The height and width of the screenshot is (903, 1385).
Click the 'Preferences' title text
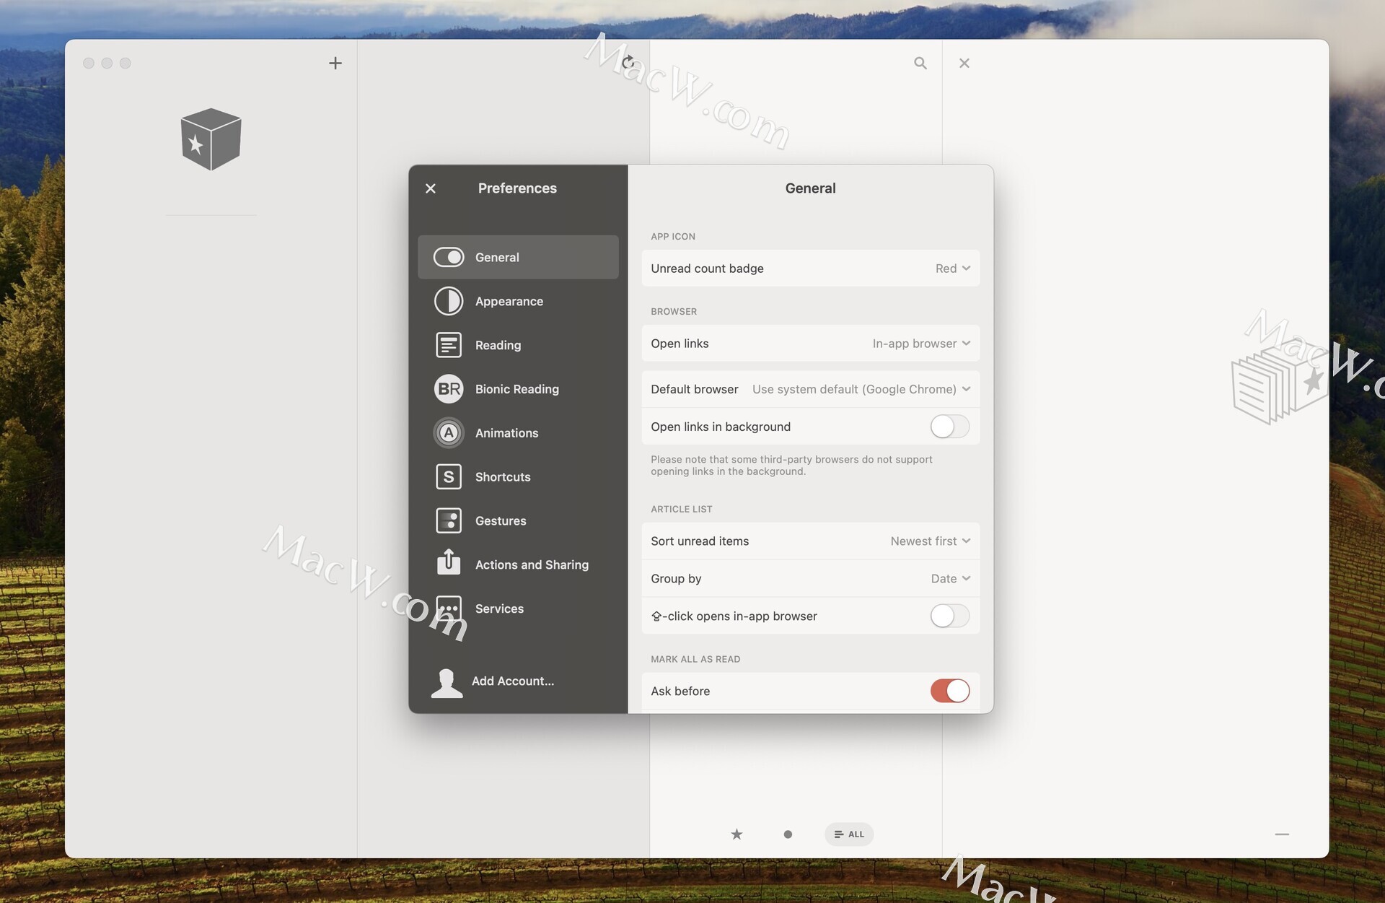coord(517,188)
